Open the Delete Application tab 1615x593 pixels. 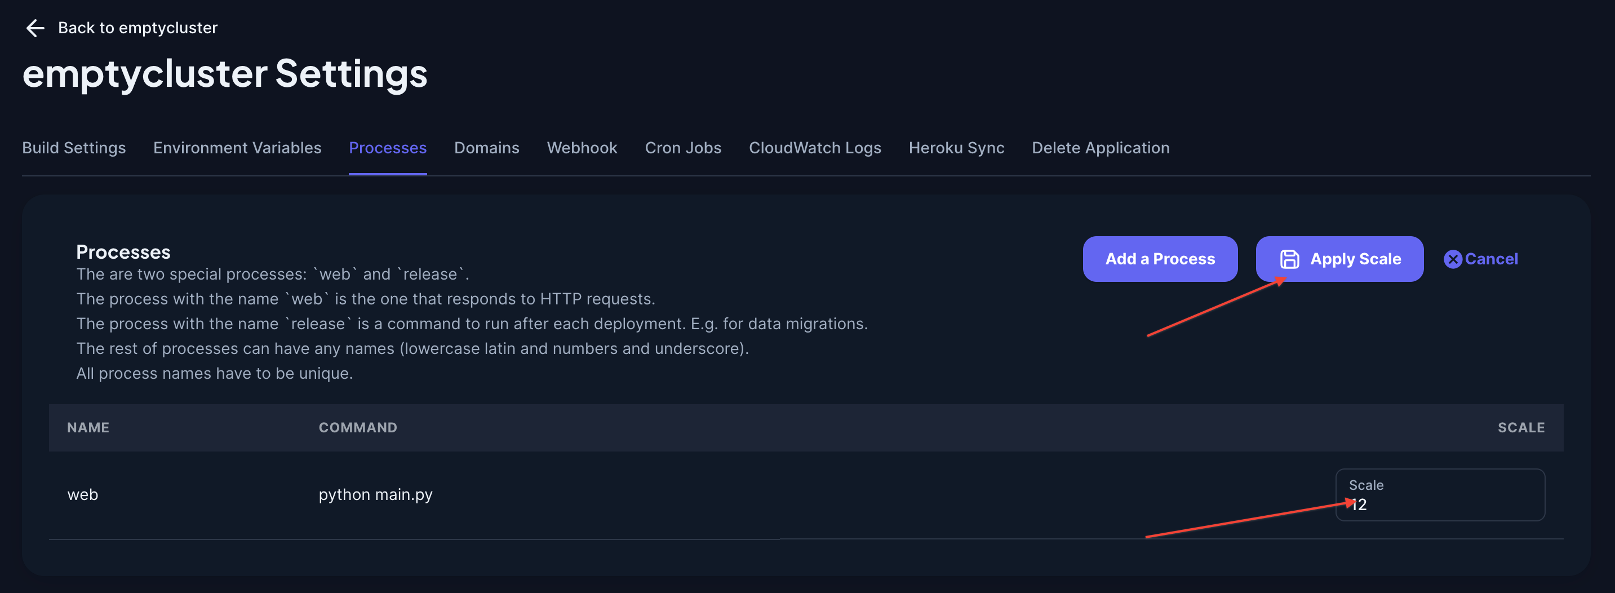click(1101, 148)
